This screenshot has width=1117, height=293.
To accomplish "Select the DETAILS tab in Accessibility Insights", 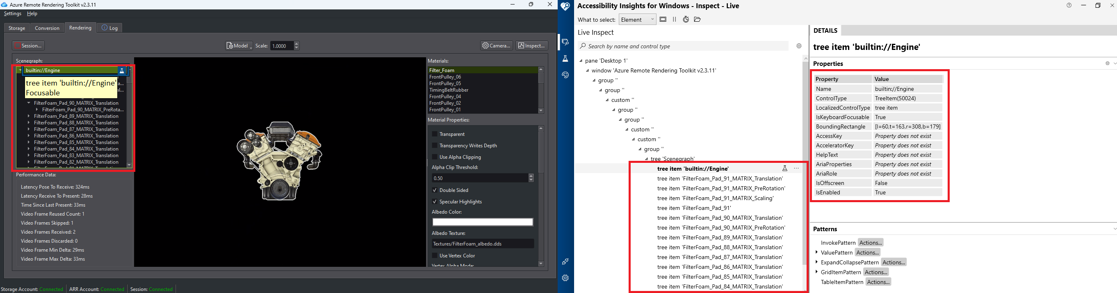I will click(825, 31).
